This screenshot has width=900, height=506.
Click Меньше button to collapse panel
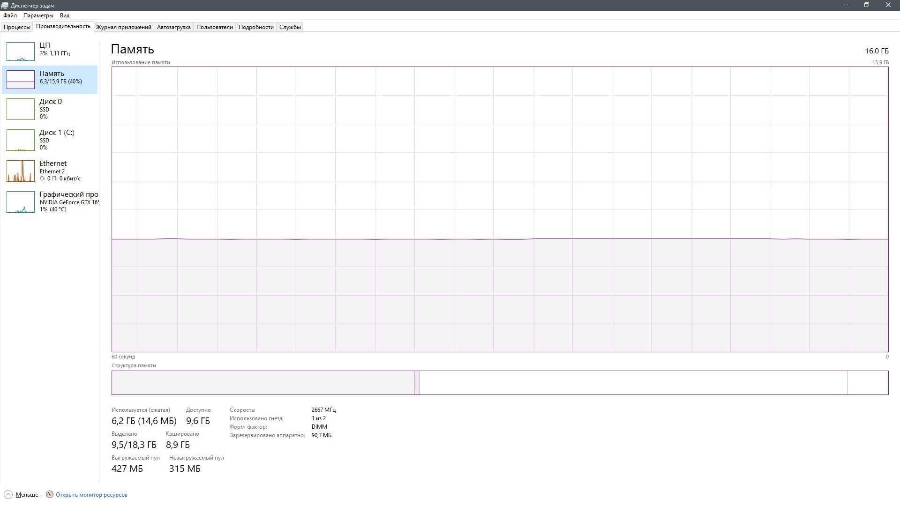22,494
